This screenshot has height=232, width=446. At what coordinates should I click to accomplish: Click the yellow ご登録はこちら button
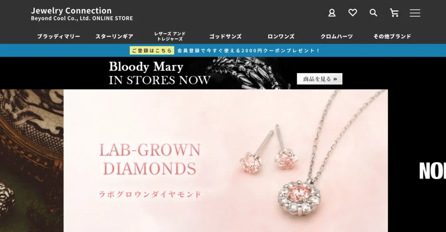click(x=152, y=51)
